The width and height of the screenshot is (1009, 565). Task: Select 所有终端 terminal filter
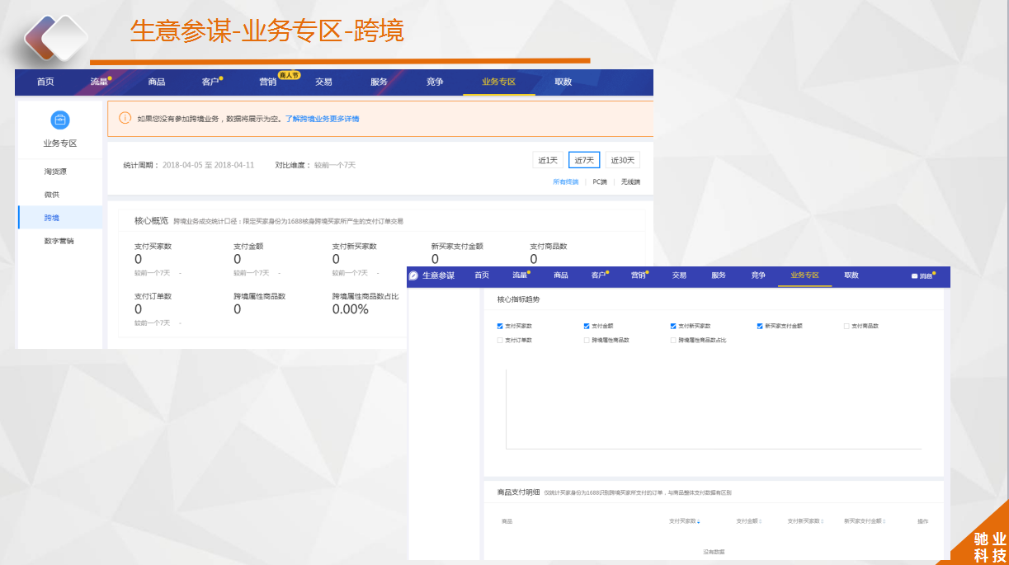coord(566,181)
